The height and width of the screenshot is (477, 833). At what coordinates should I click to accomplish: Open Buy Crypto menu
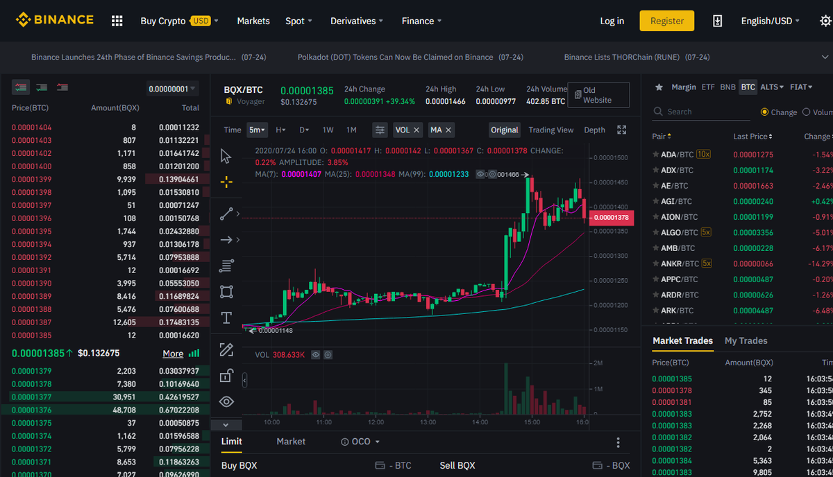coord(179,21)
